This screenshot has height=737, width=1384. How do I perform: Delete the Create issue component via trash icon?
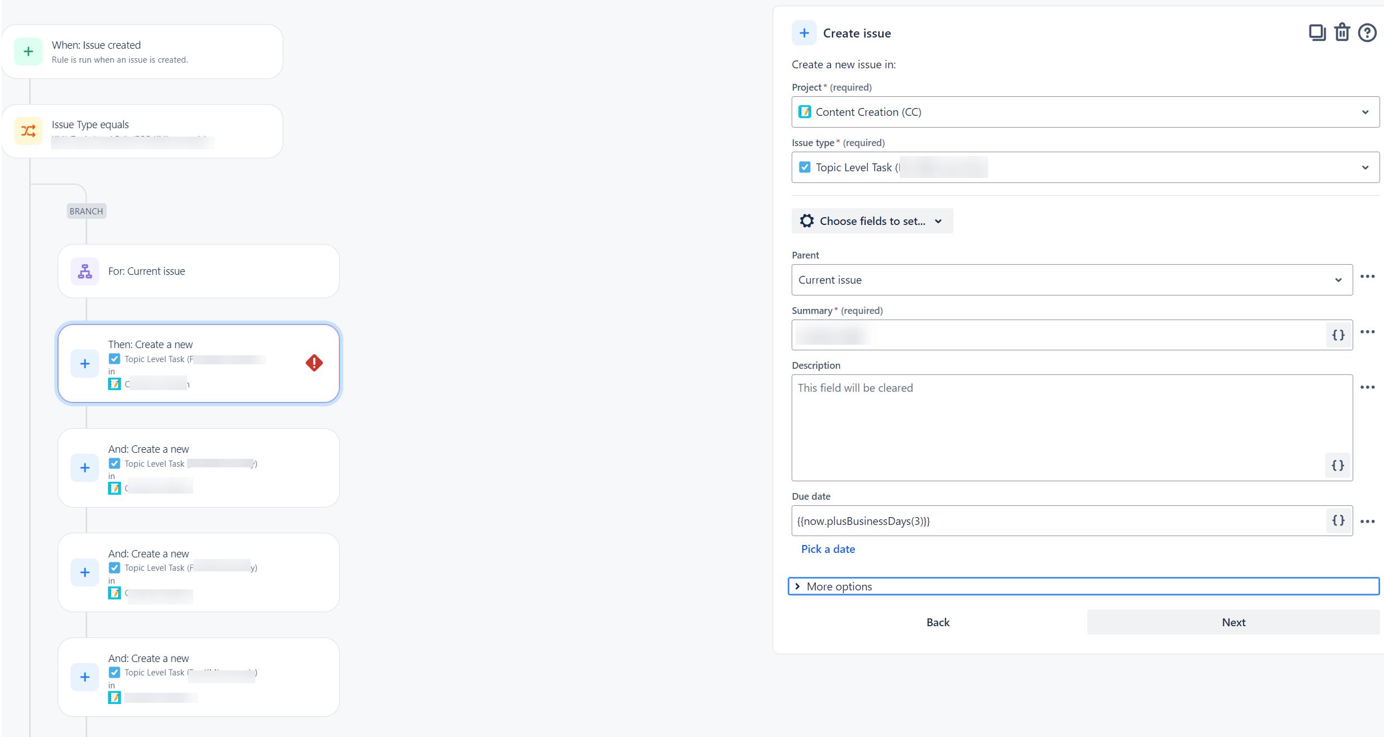(x=1342, y=33)
